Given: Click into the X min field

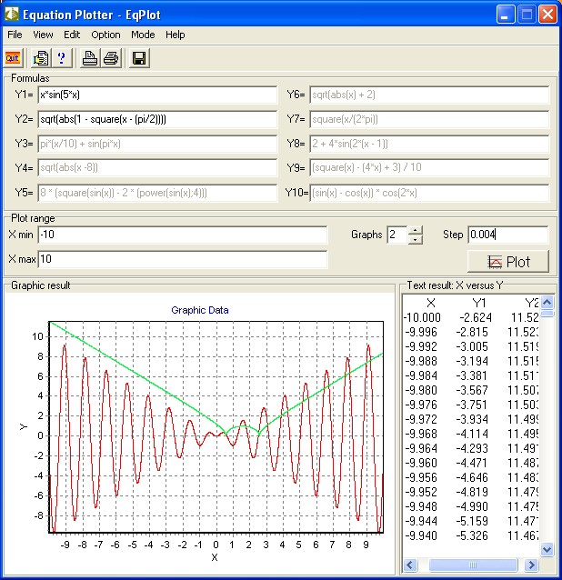Looking at the screenshot, I should tap(182, 235).
